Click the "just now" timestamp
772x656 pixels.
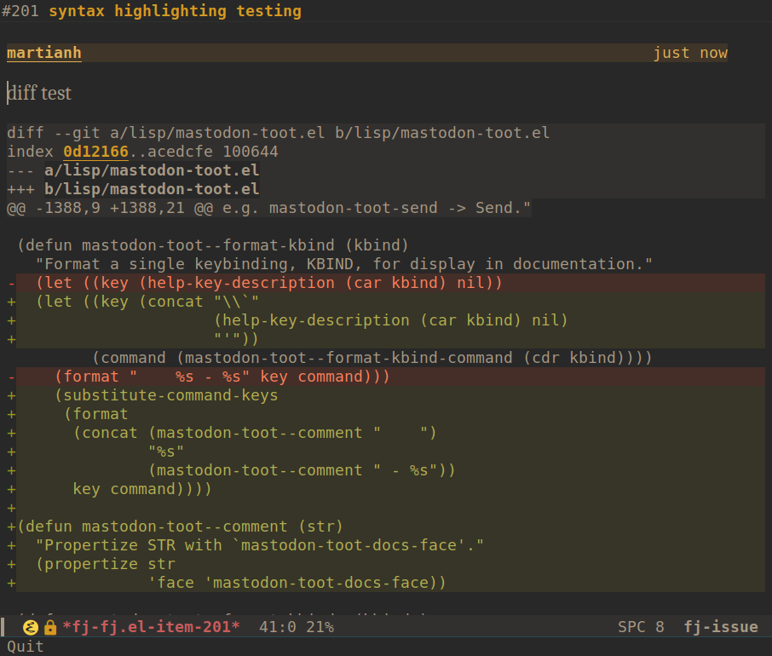click(x=691, y=53)
